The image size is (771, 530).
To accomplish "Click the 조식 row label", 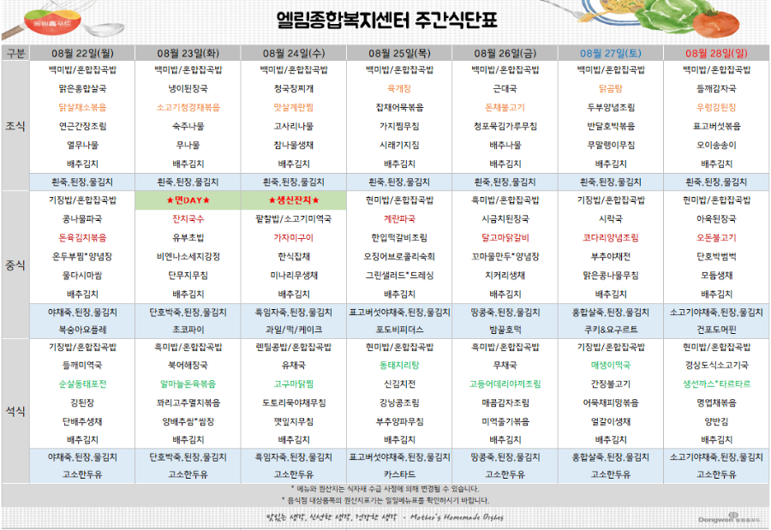I will (x=15, y=126).
